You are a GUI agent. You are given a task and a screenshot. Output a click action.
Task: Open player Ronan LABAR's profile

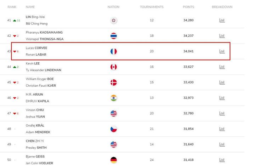[36, 55]
